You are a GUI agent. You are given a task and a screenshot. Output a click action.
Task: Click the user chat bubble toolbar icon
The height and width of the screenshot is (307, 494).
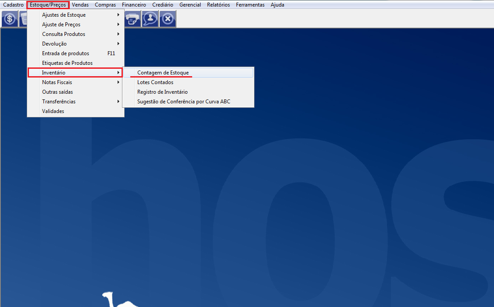click(x=150, y=19)
